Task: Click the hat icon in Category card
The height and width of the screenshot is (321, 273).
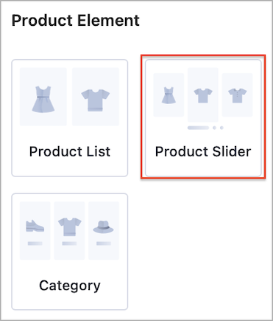Action: point(103,227)
